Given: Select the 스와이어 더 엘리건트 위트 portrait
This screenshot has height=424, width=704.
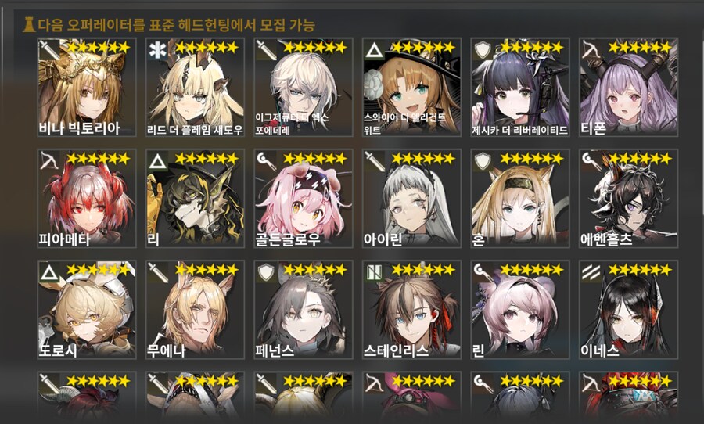Looking at the screenshot, I should pyautogui.click(x=411, y=87).
